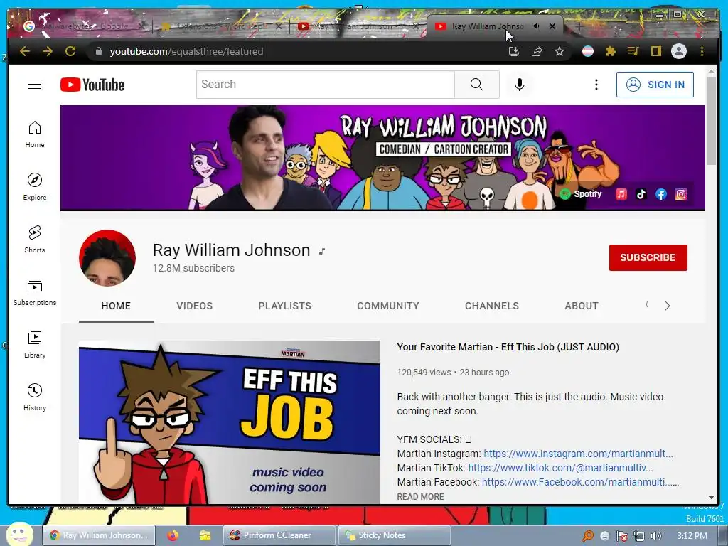Screen dimensions: 728x546
Task: Switch to the COMMUNITY channel tab
Action: point(388,306)
